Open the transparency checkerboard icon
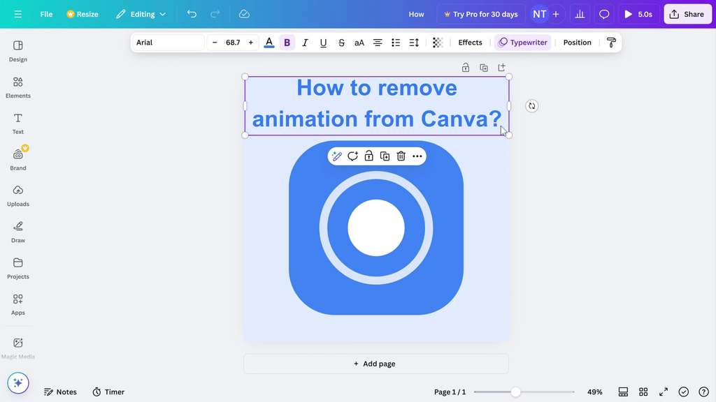 [x=438, y=43]
